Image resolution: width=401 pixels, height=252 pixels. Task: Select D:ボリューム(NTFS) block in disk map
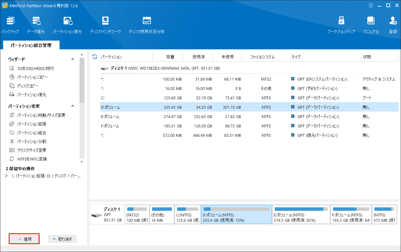[236, 215]
